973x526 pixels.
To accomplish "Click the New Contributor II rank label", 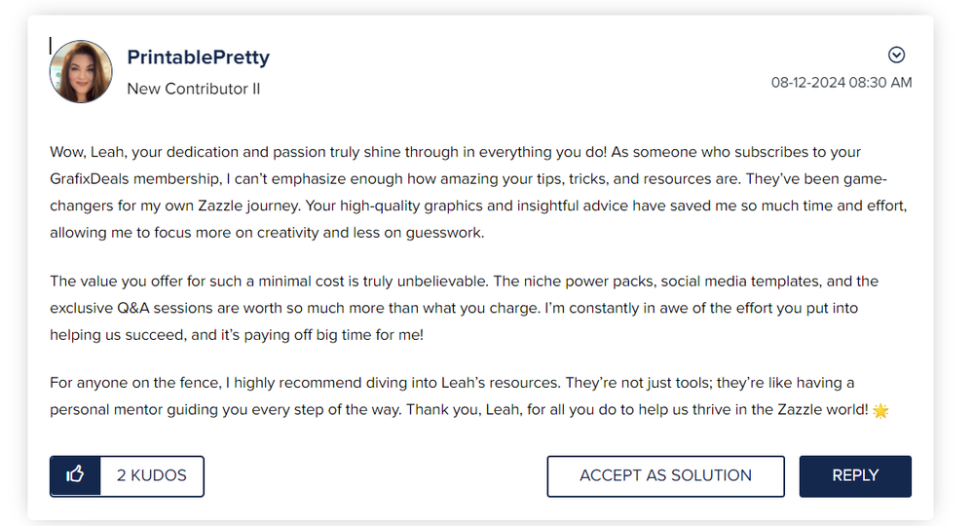I will tap(193, 89).
